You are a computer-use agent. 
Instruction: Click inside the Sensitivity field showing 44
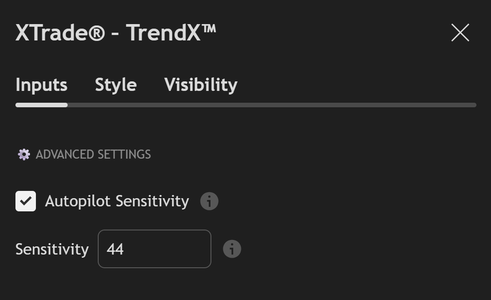[155, 249]
